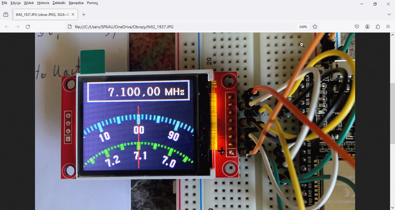Expand the list all tabs chevron
Image resolution: width=395 pixels, height=210 pixels.
389,15
